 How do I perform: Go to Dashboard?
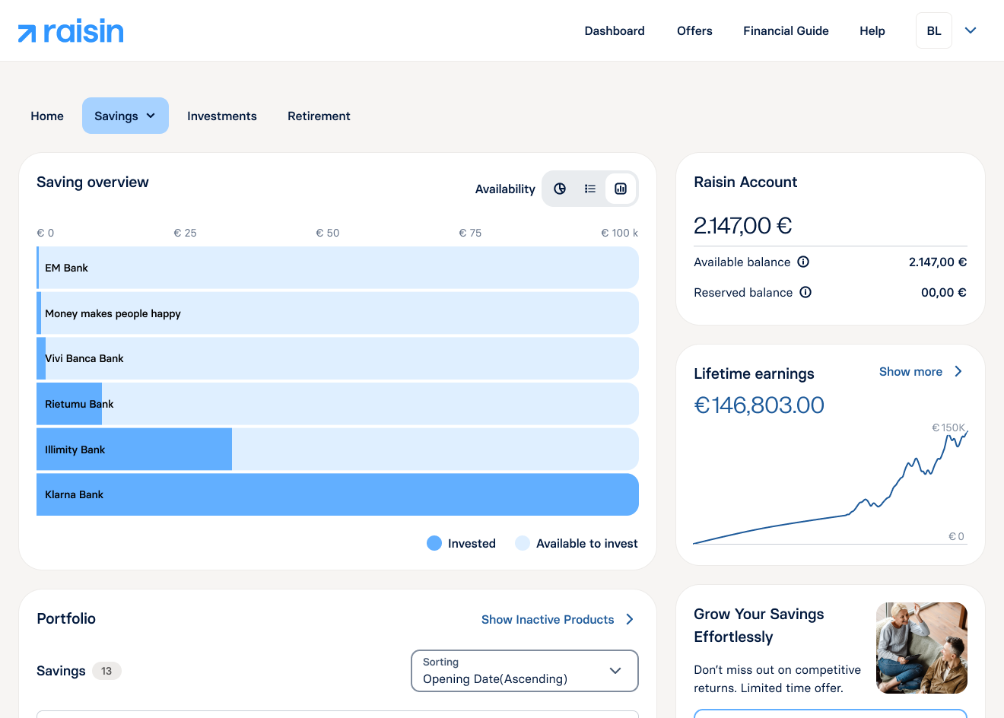(615, 31)
